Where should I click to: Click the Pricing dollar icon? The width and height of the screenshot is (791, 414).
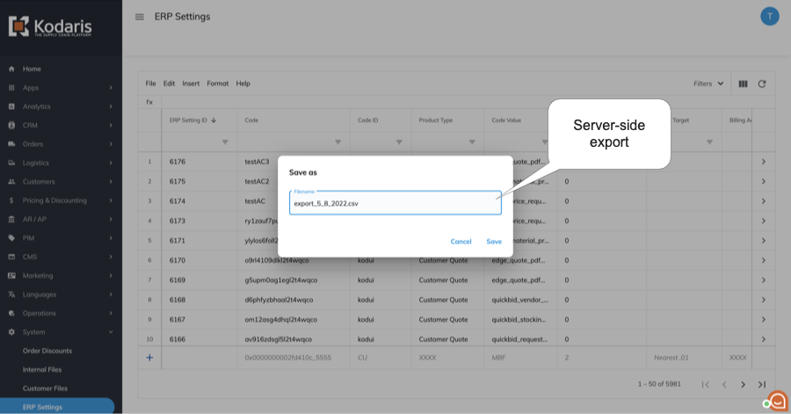(x=11, y=200)
